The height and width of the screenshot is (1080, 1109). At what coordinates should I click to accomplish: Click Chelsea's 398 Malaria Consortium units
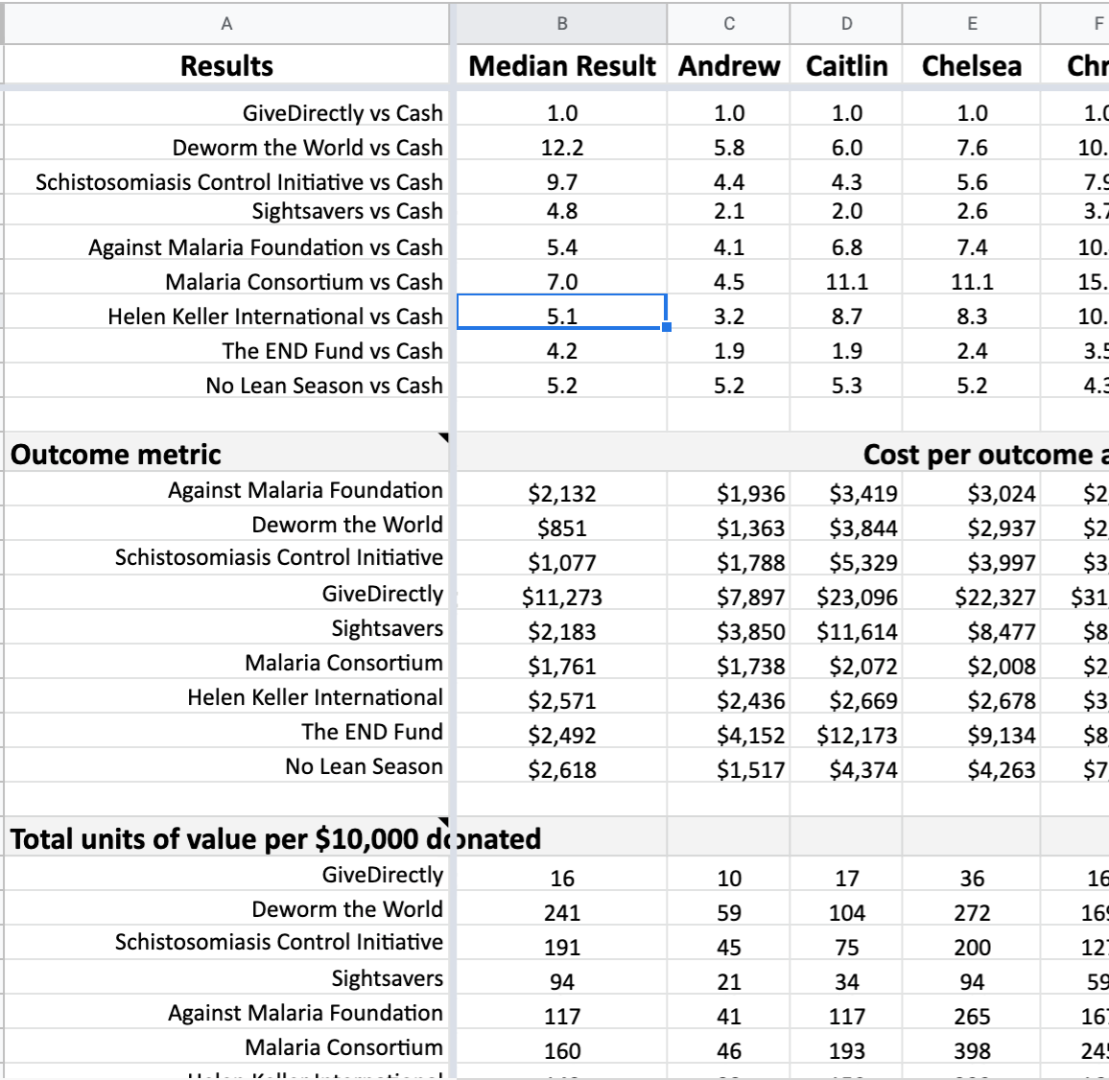(x=972, y=1052)
